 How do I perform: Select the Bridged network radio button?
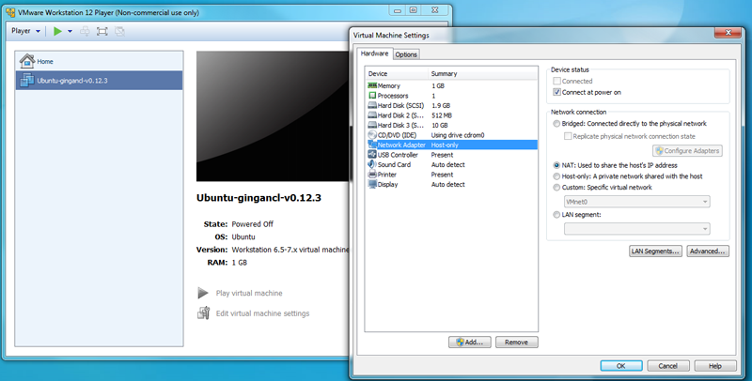(556, 124)
